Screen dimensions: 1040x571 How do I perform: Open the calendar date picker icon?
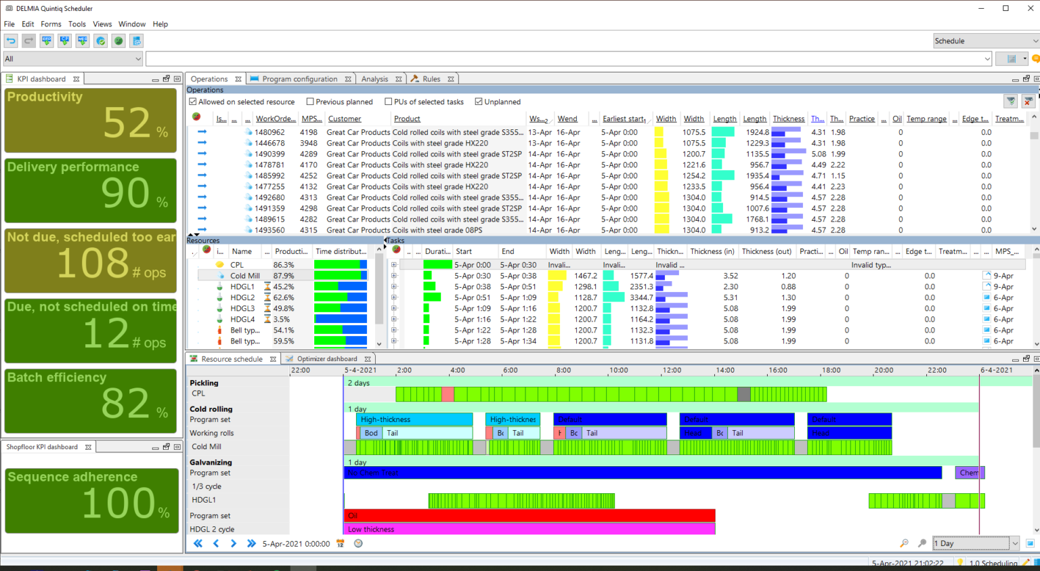point(340,543)
